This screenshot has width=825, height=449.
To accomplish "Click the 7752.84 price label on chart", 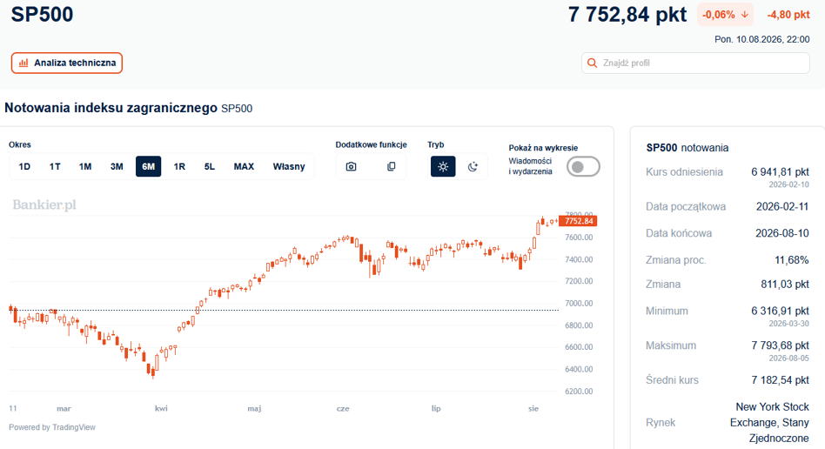I will [578, 221].
